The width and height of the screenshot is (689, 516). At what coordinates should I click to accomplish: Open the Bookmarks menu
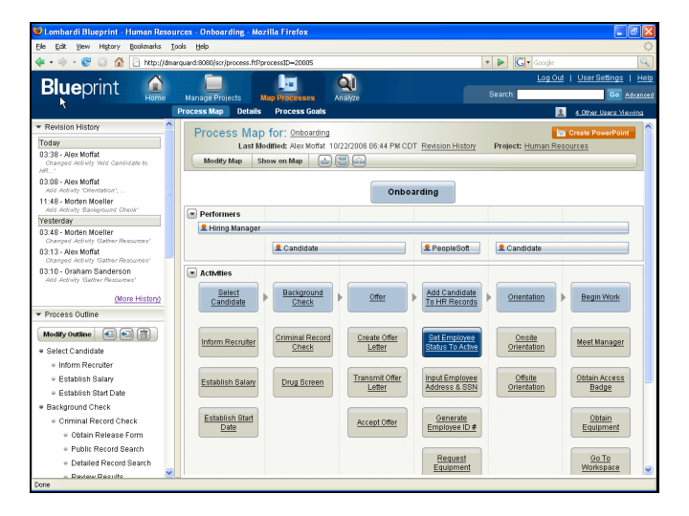coord(145,46)
